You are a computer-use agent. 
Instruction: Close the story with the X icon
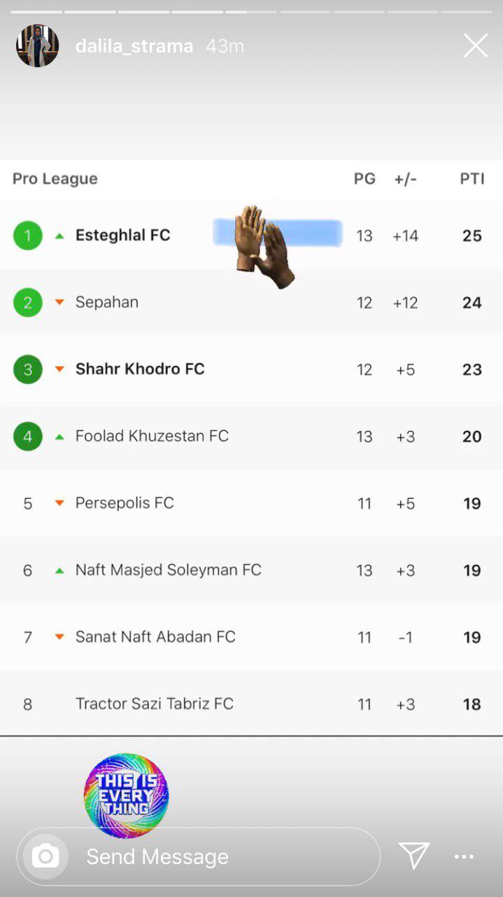coord(476,46)
